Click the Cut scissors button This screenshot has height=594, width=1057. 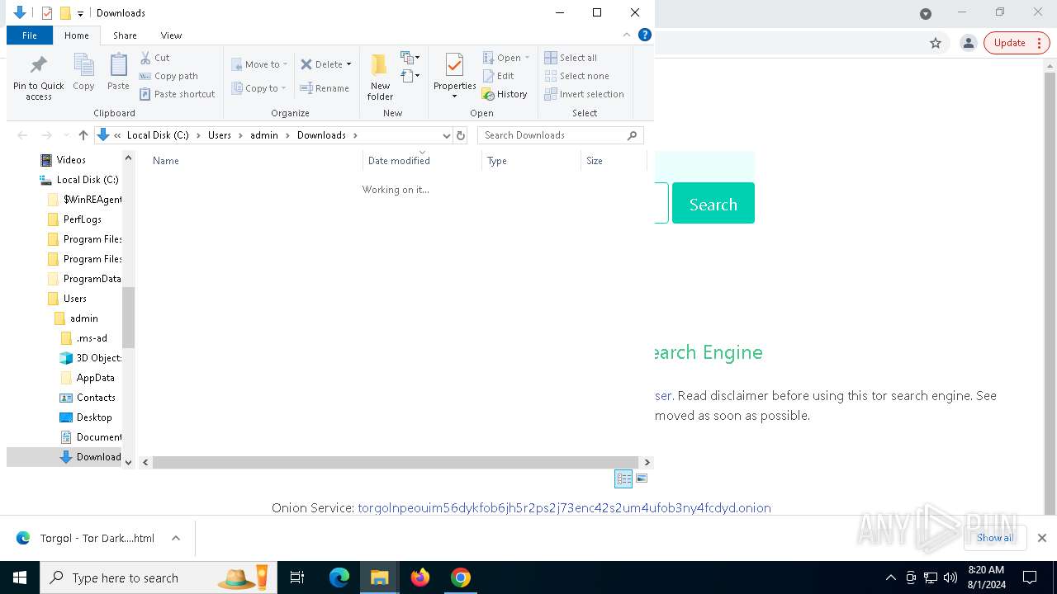[x=155, y=58]
